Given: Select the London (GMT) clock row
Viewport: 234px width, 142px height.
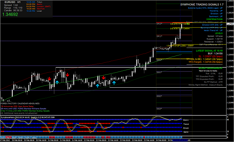Looking at the screenshot, I should click(39, 7).
